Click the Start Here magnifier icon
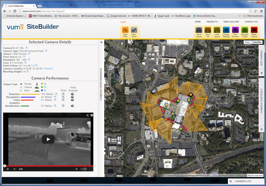 coord(125,30)
